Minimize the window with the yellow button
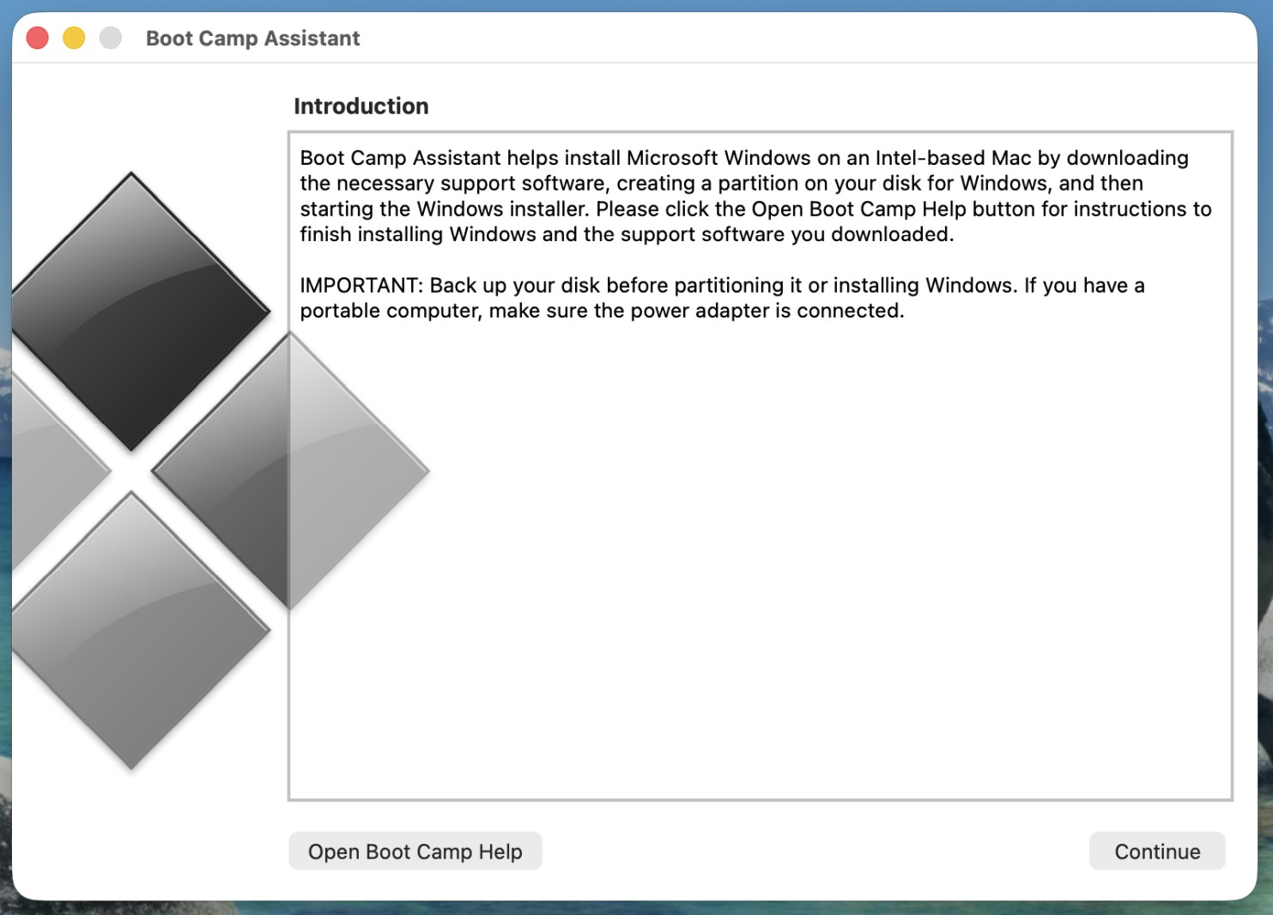1273x915 pixels. point(75,39)
